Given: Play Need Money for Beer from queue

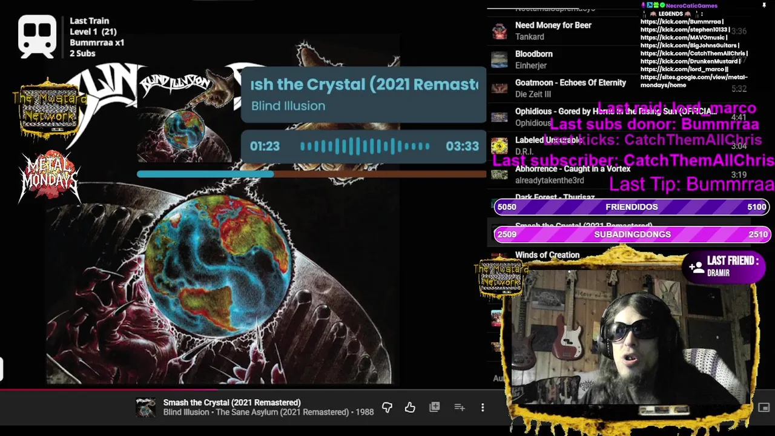Looking at the screenshot, I should pos(553,25).
